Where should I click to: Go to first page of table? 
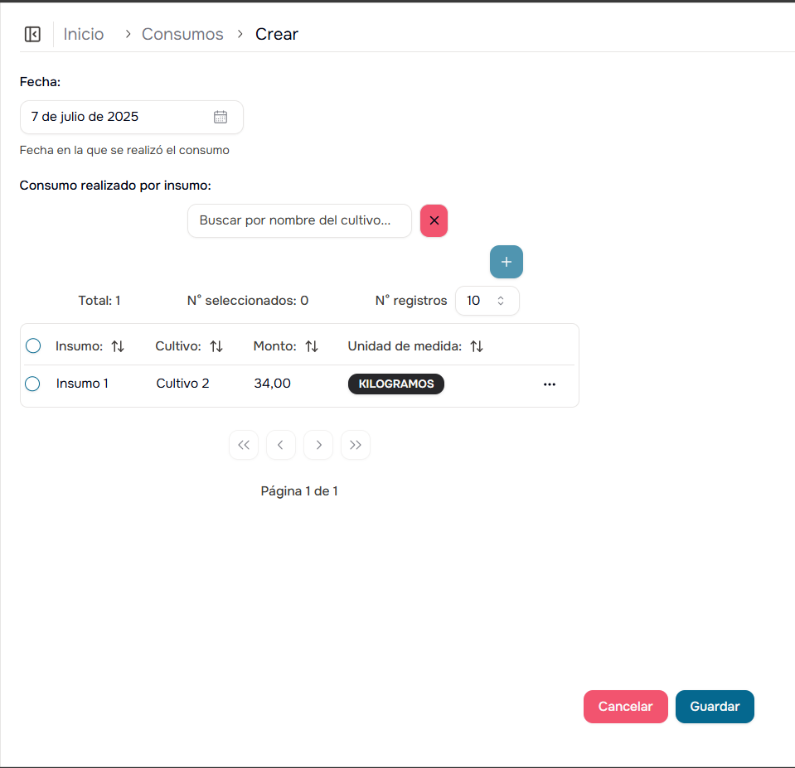[x=244, y=445]
